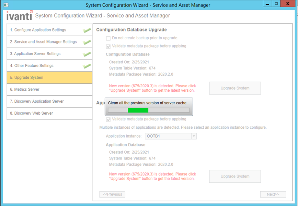Select the Discovery Web Server step
The height and width of the screenshot is (206, 298).
pos(49,113)
